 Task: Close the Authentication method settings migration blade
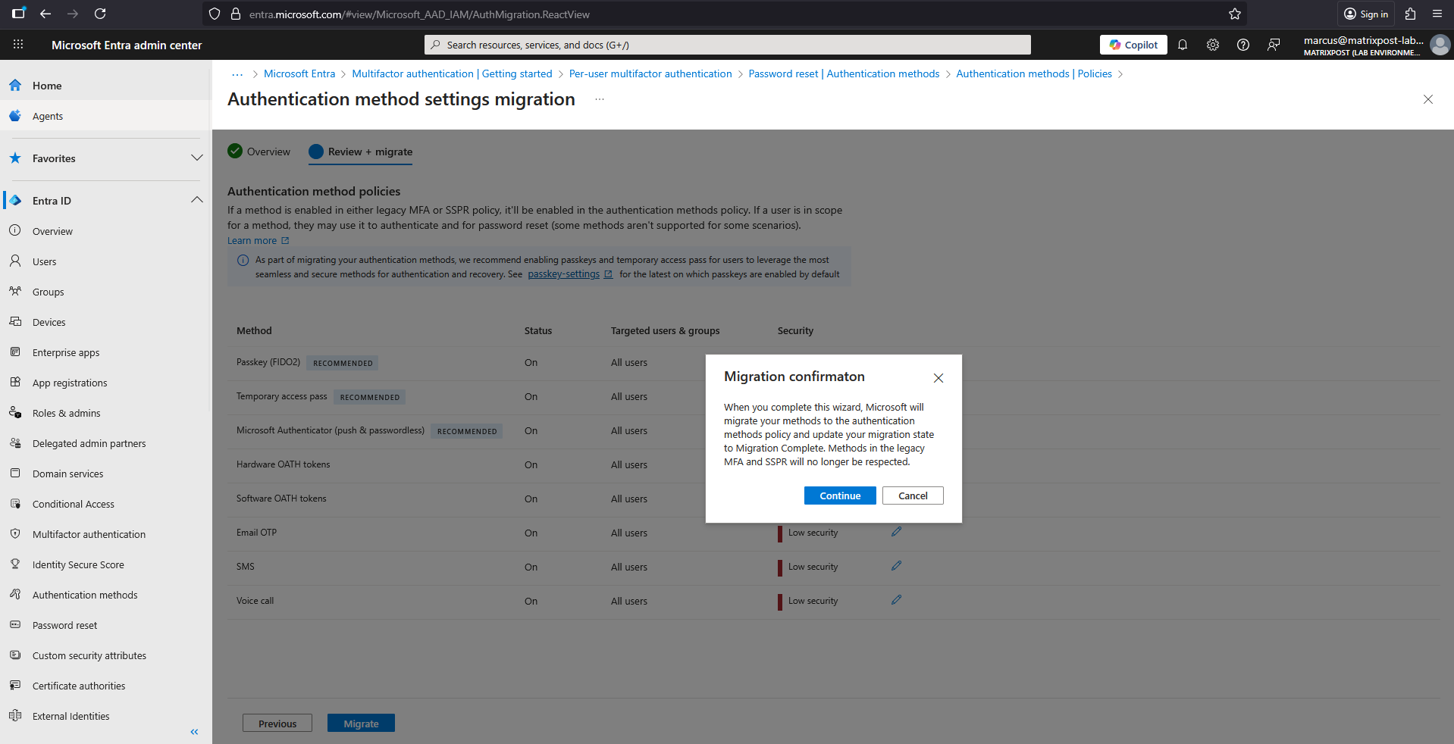point(1428,99)
